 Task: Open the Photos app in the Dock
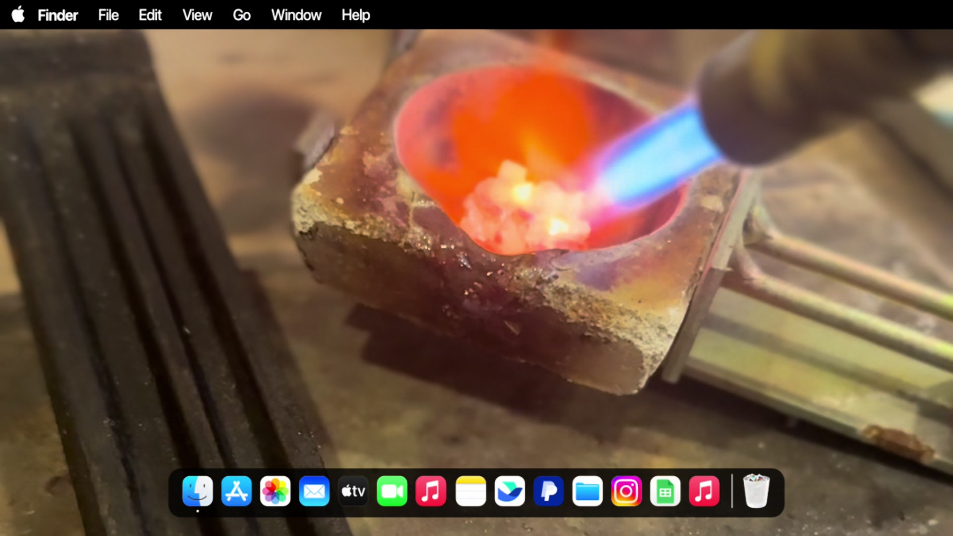[x=275, y=491]
